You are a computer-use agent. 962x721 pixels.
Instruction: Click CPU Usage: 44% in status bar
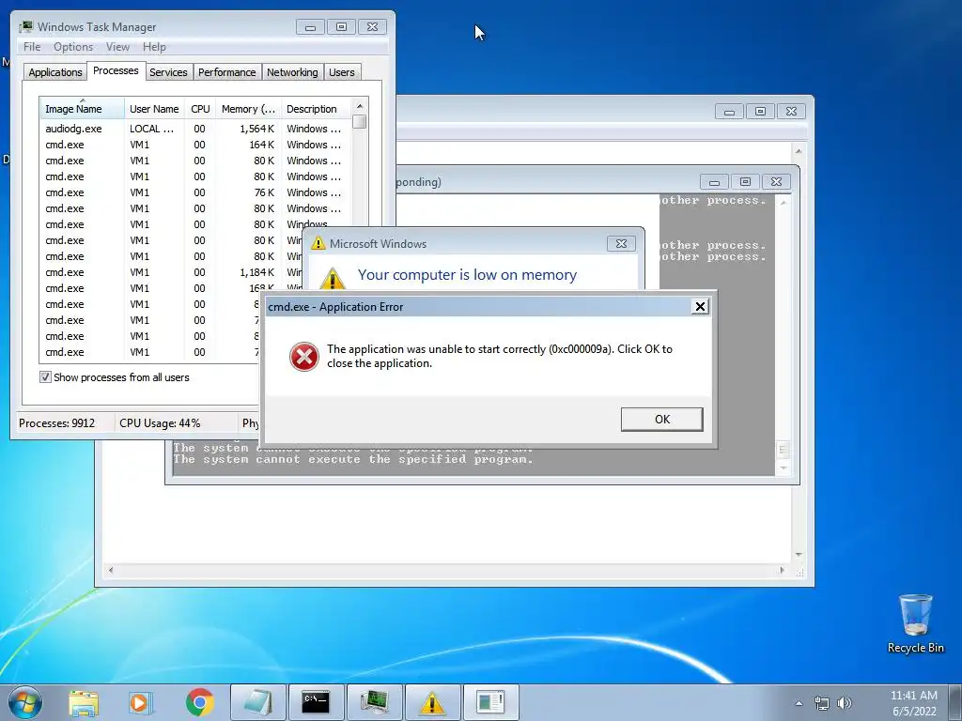(x=160, y=423)
